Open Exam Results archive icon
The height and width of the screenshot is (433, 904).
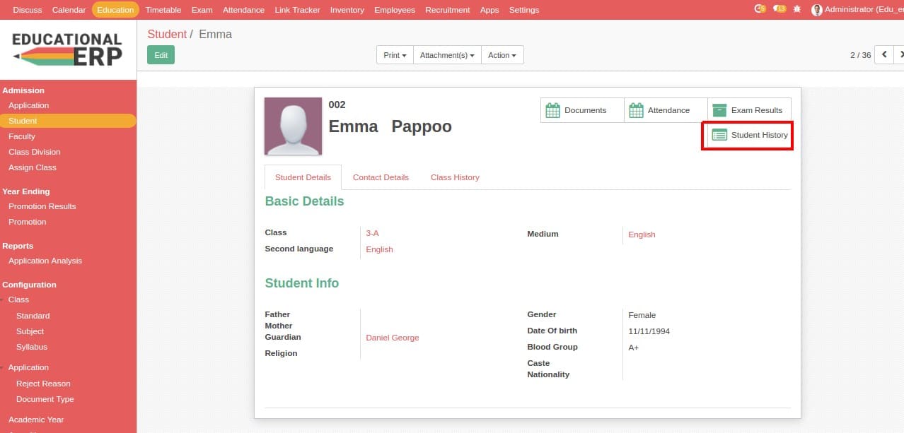[x=719, y=110]
